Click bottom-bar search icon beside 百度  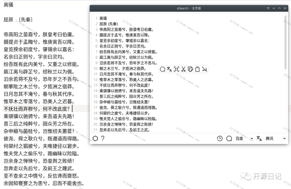pos(229,139)
